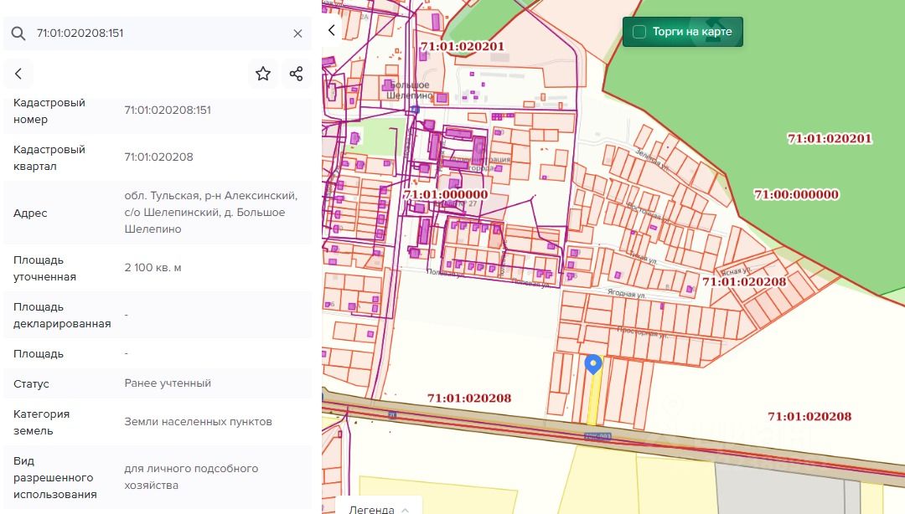
Task: Click into the cadastral number search input
Action: tap(159, 33)
